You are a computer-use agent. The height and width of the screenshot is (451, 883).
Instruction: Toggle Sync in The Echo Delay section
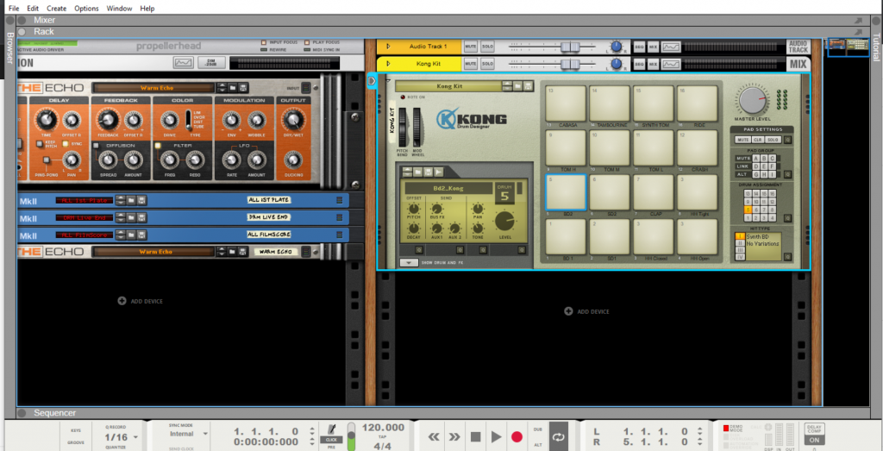pos(66,143)
